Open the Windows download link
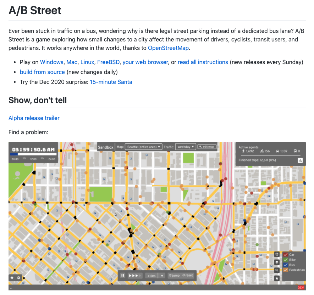The image size is (314, 295). pyautogui.click(x=52, y=62)
